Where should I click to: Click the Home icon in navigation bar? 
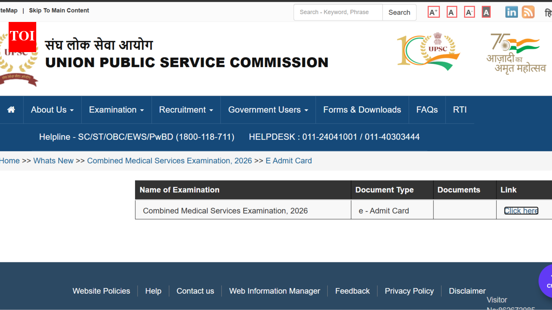click(x=11, y=110)
